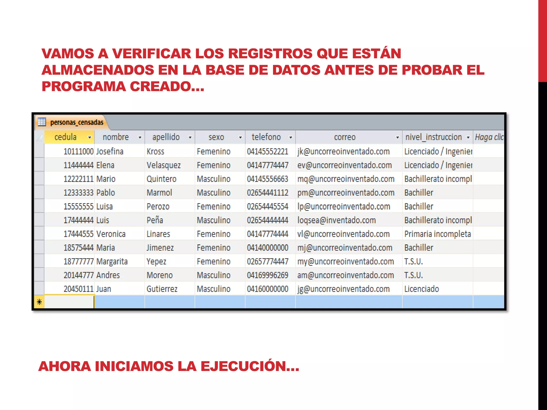Image resolution: width=547 pixels, height=410 pixels.
Task: Open the cedula column dropdown arrow
Action: point(90,137)
